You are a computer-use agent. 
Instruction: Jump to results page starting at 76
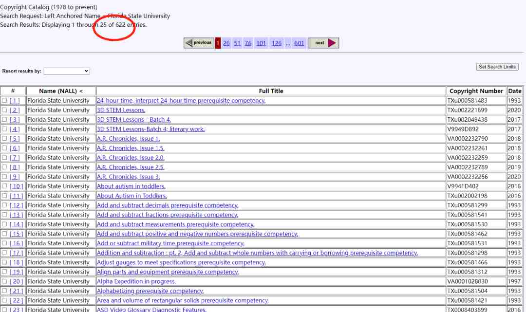[248, 43]
